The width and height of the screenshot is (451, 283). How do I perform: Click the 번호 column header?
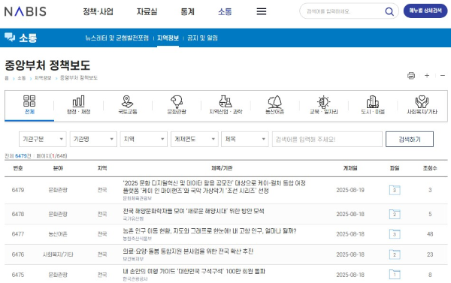coord(18,168)
